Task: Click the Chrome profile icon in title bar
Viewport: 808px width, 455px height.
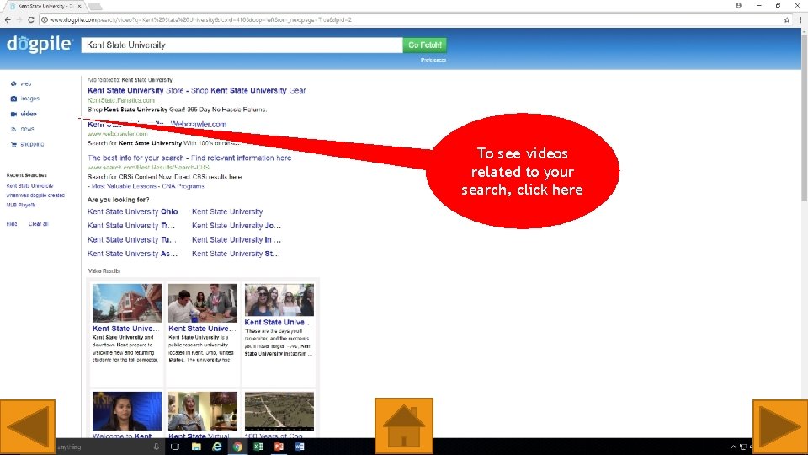Action: coord(738,6)
